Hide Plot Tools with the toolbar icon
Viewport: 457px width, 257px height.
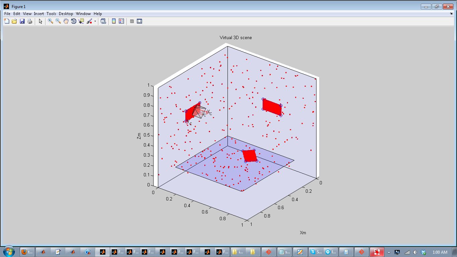pyautogui.click(x=131, y=21)
